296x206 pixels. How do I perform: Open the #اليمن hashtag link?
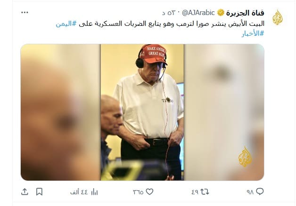coord(66,24)
